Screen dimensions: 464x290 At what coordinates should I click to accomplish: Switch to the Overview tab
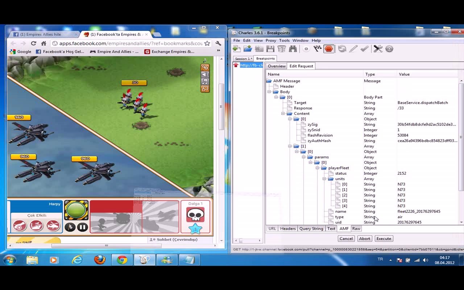[x=277, y=66]
